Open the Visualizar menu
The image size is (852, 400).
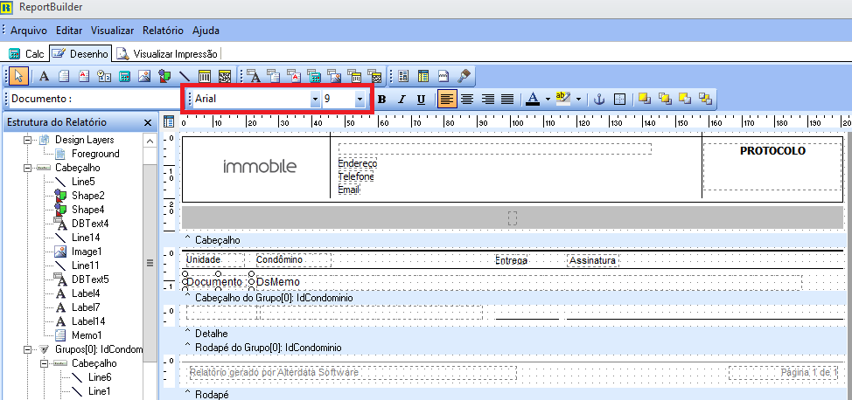pos(113,31)
